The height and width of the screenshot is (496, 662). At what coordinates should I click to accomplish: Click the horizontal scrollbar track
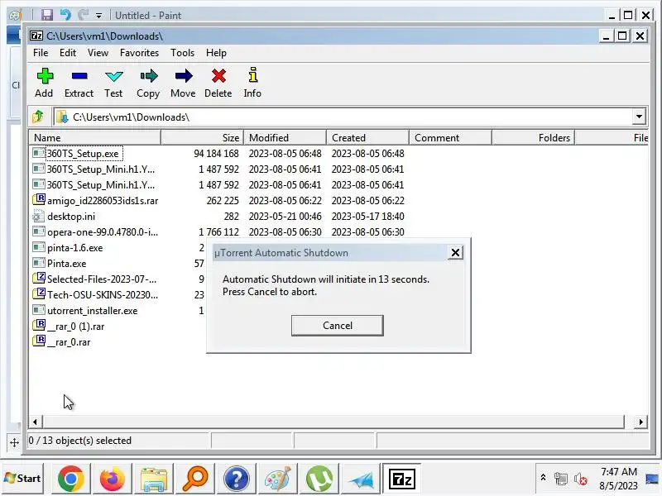[x=333, y=422]
